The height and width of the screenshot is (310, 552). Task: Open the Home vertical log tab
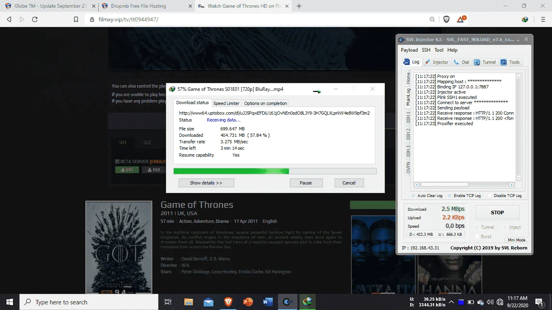(408, 78)
